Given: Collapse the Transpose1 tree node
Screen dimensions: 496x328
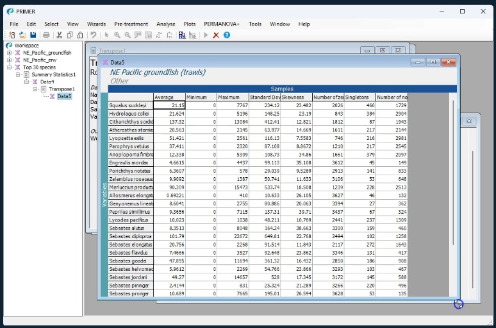Looking at the screenshot, I should [x=35, y=89].
